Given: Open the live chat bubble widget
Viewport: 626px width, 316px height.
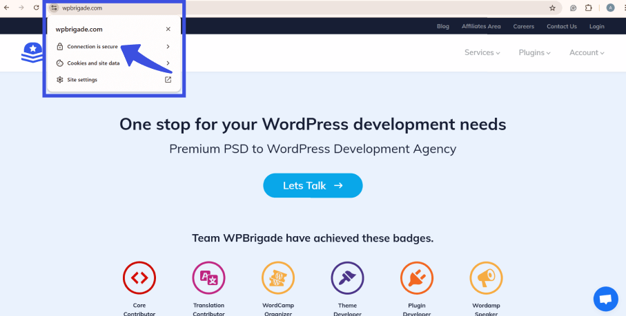Looking at the screenshot, I should pos(605,299).
